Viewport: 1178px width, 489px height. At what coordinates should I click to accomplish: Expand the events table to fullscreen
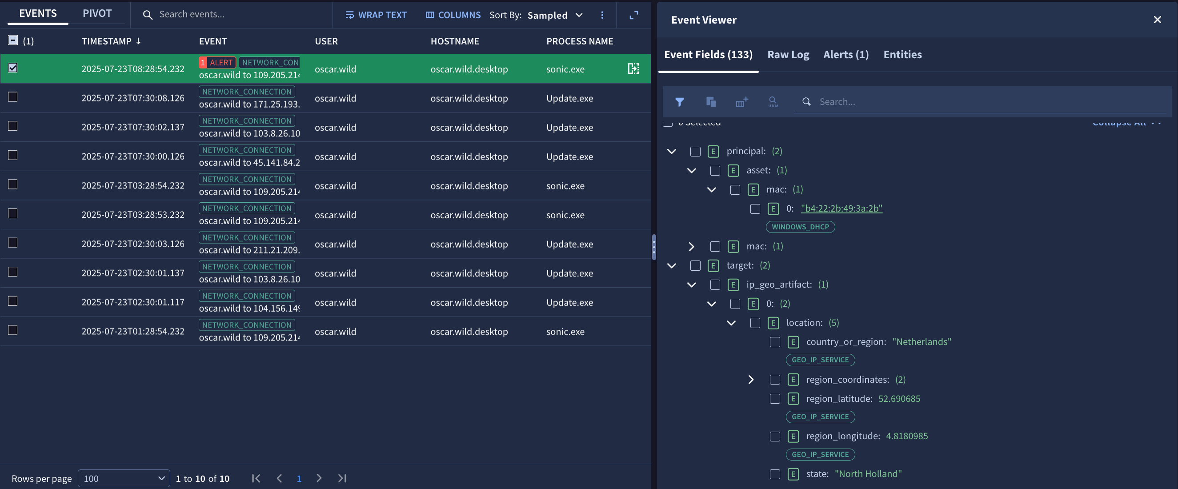[633, 15]
